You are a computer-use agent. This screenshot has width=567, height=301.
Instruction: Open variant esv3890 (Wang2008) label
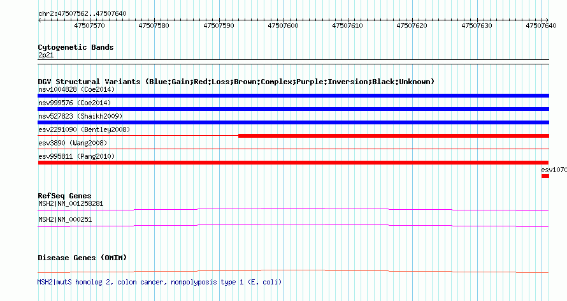tap(73, 143)
